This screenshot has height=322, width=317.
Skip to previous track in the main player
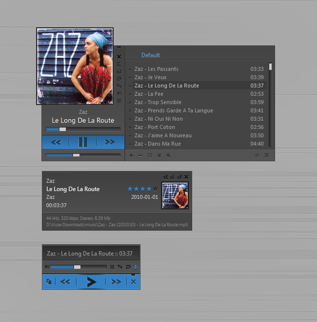point(56,142)
